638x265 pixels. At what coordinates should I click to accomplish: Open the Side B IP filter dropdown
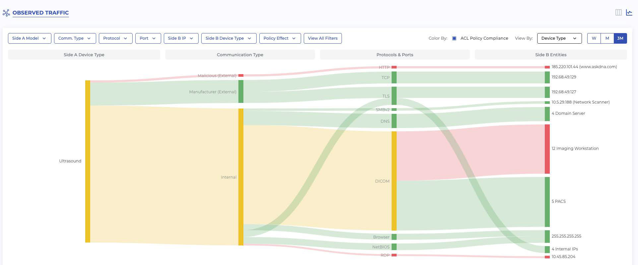click(181, 38)
